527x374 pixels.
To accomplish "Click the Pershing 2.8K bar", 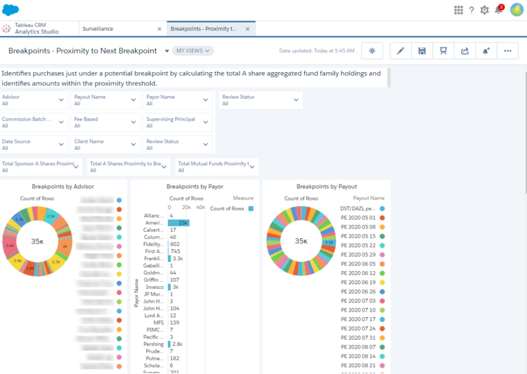I will pos(169,344).
